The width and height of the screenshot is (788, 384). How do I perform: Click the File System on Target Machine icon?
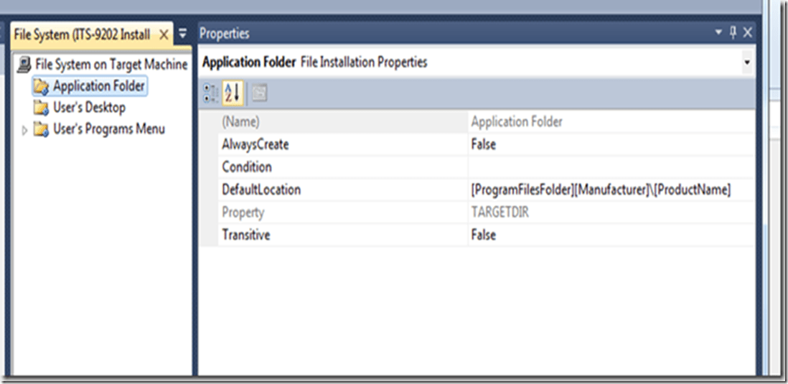pyautogui.click(x=24, y=65)
